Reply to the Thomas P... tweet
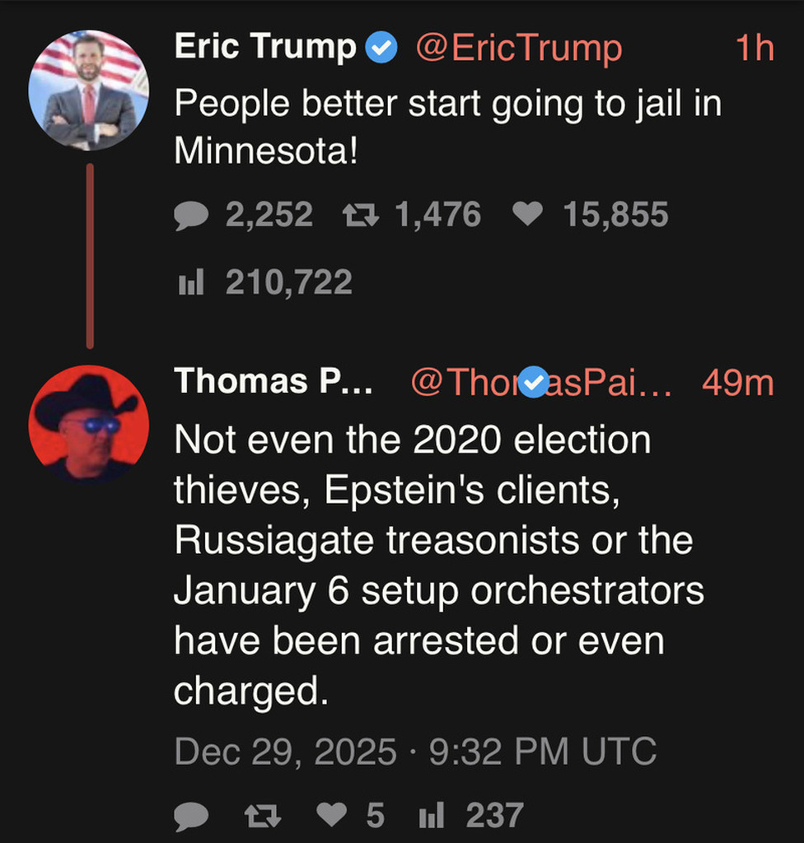The height and width of the screenshot is (843, 804). point(190,817)
